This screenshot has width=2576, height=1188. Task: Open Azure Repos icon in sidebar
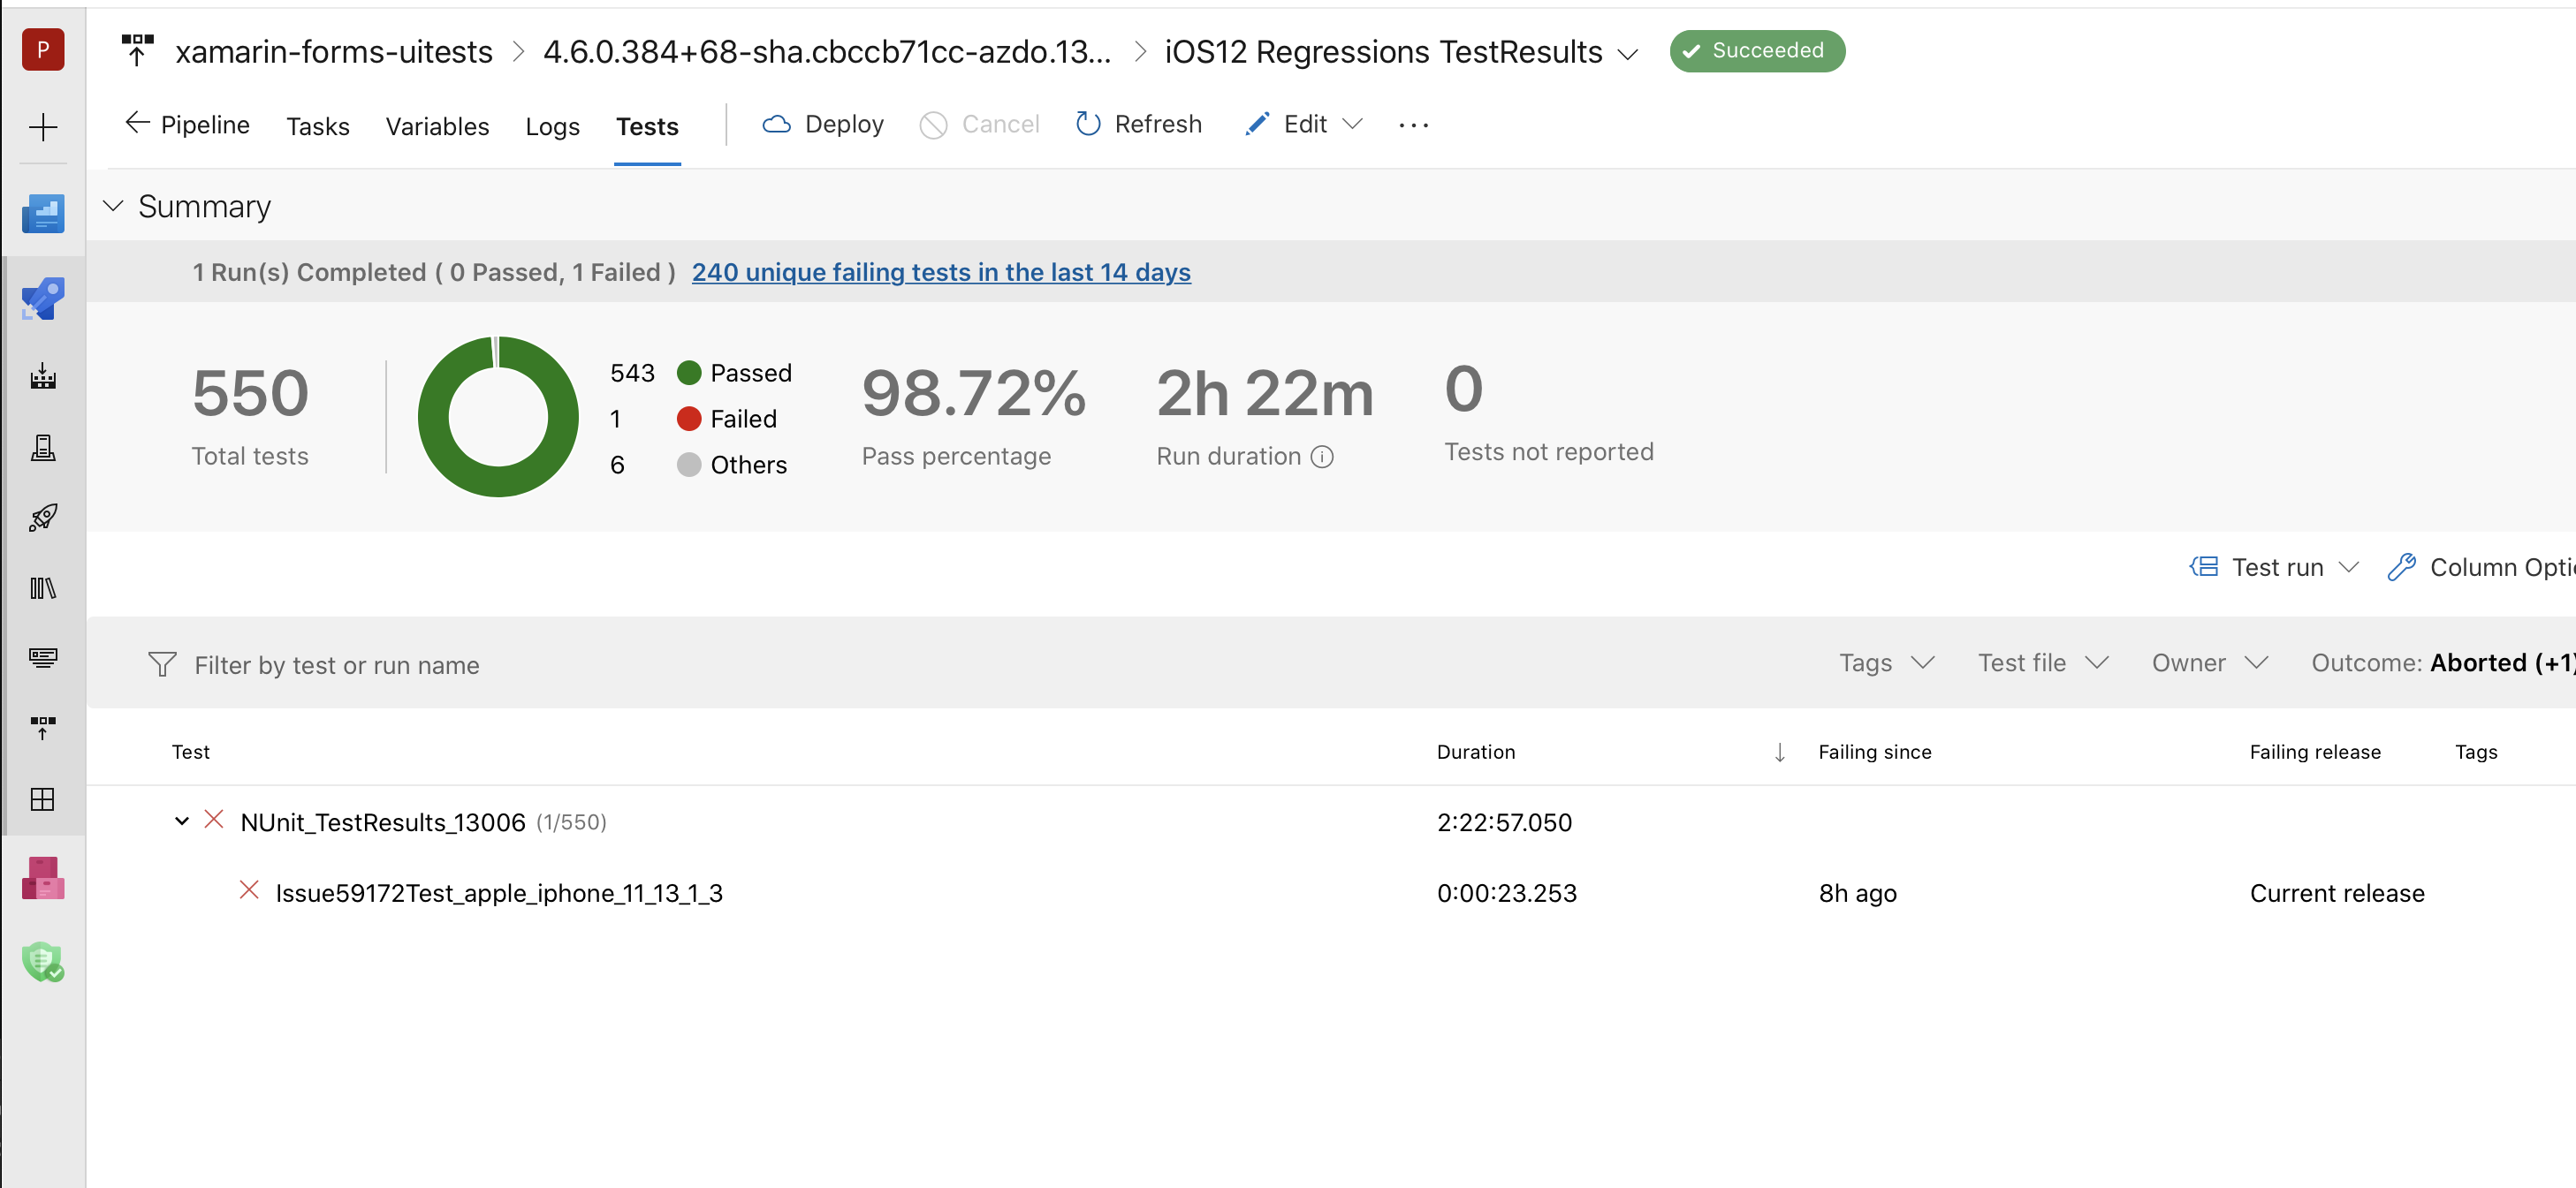[x=43, y=299]
